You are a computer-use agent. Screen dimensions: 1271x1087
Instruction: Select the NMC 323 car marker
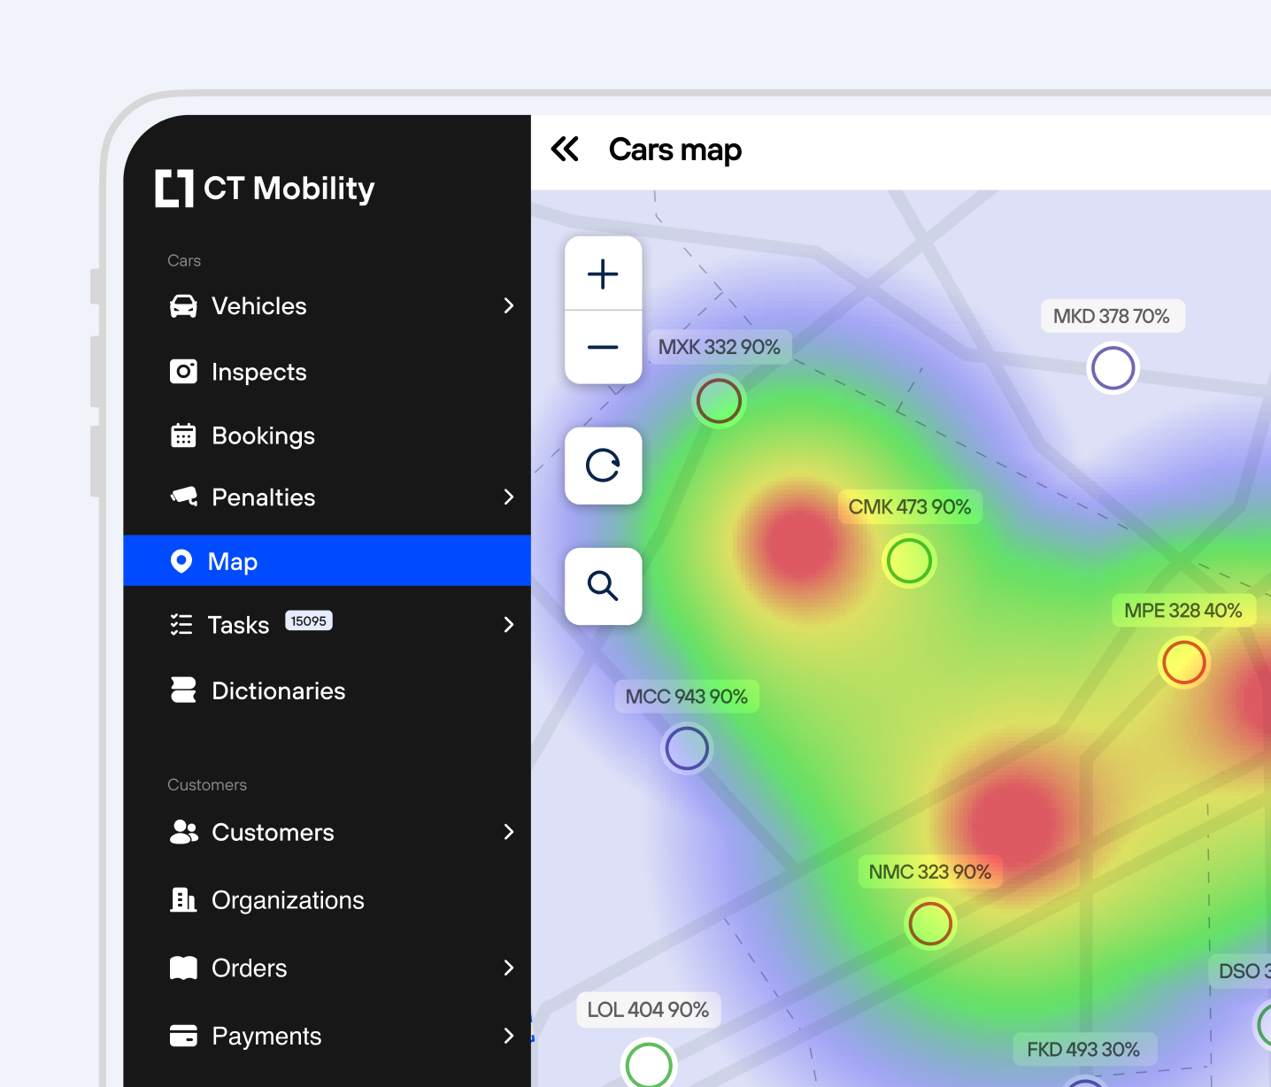(x=930, y=924)
